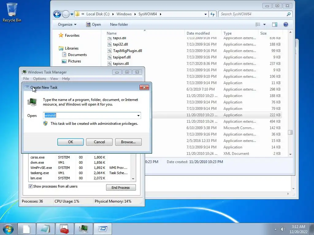Click the Windows breadcrumb segment

click(x=124, y=14)
